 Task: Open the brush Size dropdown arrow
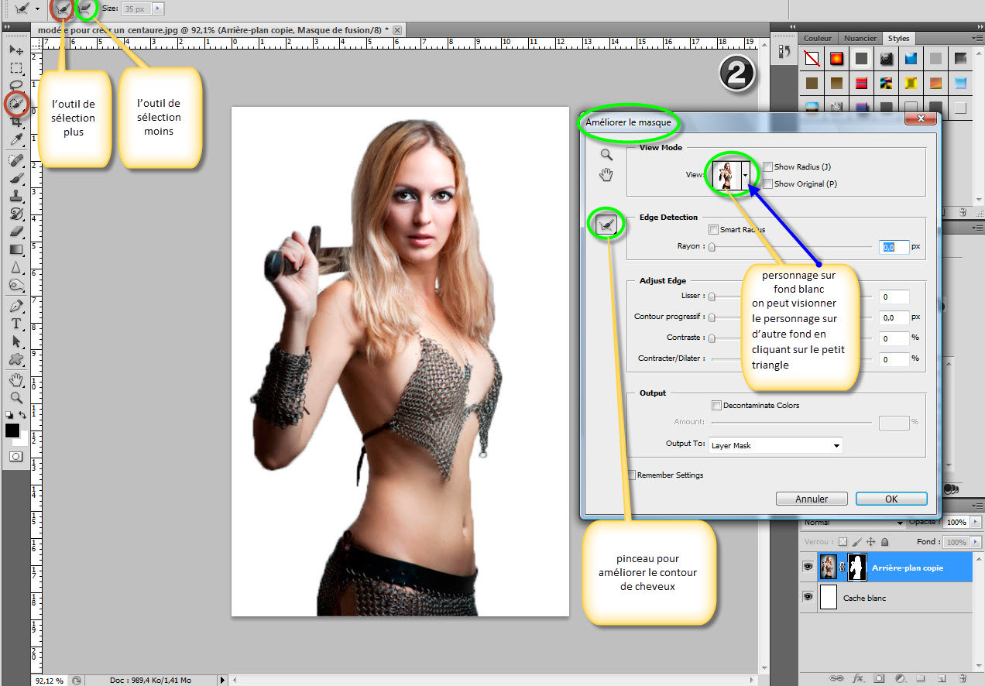click(x=158, y=9)
